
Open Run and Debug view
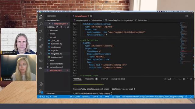coord(41,39)
